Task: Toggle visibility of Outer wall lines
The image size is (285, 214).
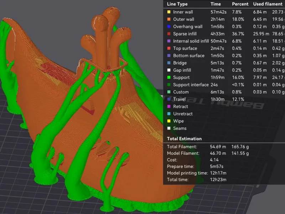Action: coord(183,19)
